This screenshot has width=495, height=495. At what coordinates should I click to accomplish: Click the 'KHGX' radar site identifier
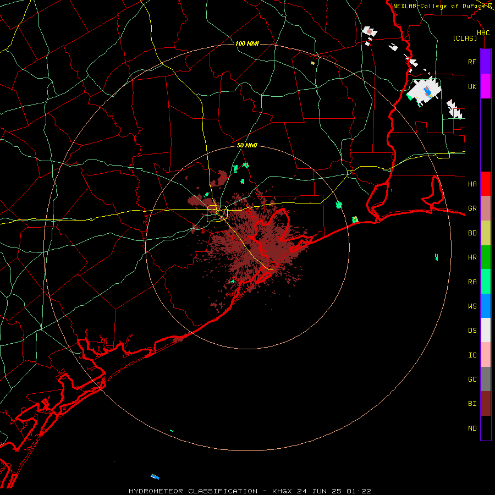[282, 491]
